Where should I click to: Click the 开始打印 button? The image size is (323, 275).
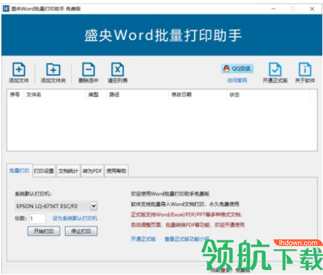click(x=44, y=231)
